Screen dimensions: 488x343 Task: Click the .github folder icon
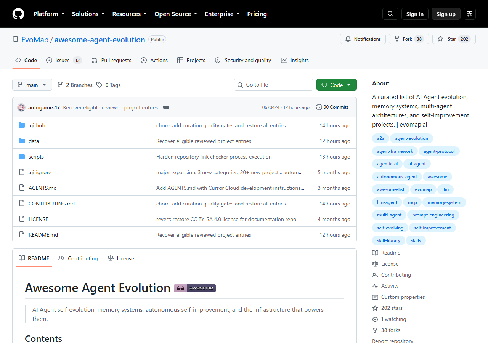22,125
